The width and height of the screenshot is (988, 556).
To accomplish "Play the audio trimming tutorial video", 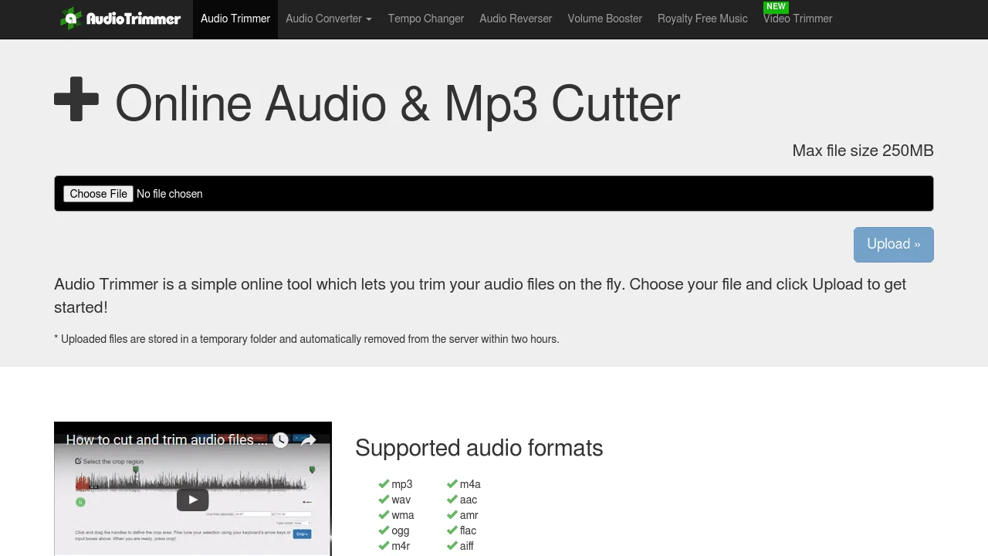I will click(192, 500).
